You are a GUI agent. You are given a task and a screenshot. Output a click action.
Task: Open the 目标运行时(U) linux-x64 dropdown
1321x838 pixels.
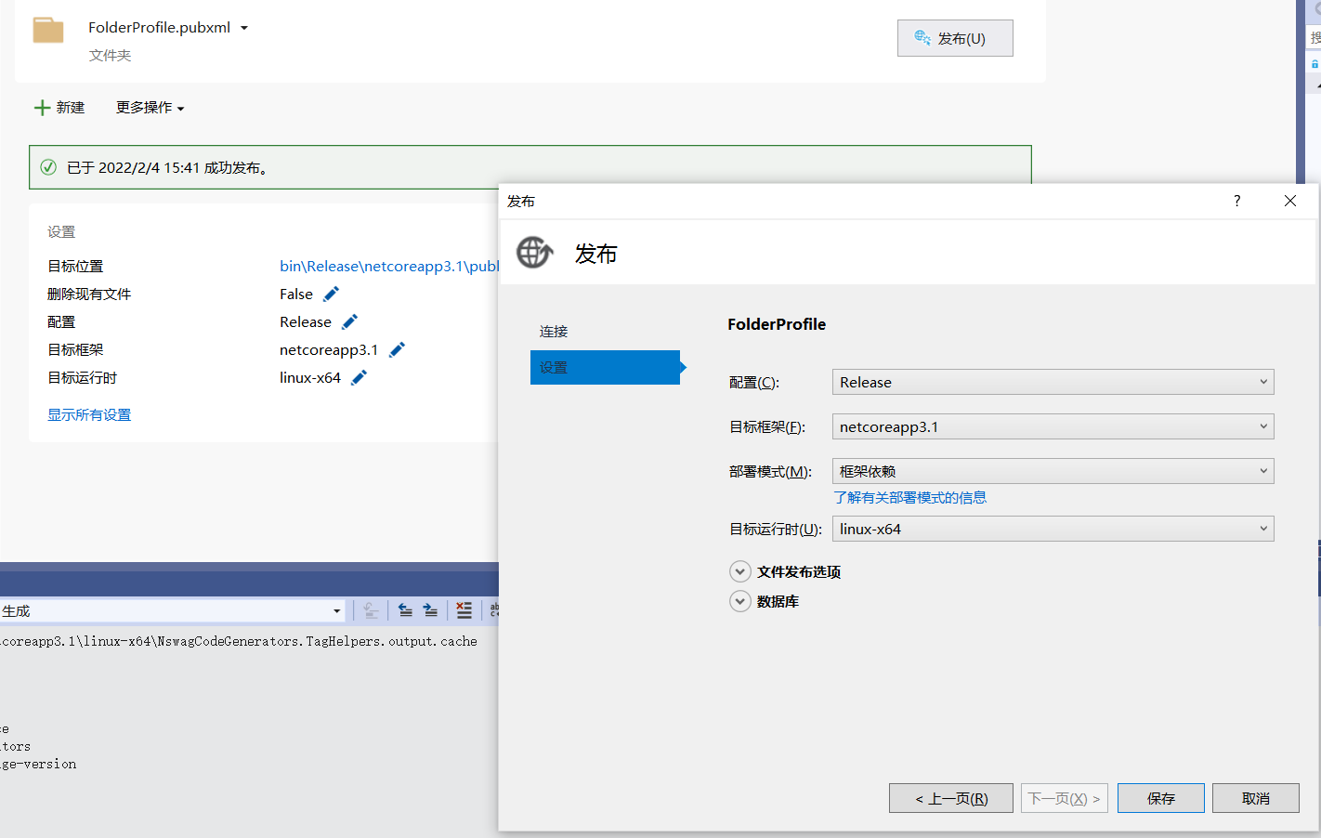click(1053, 529)
